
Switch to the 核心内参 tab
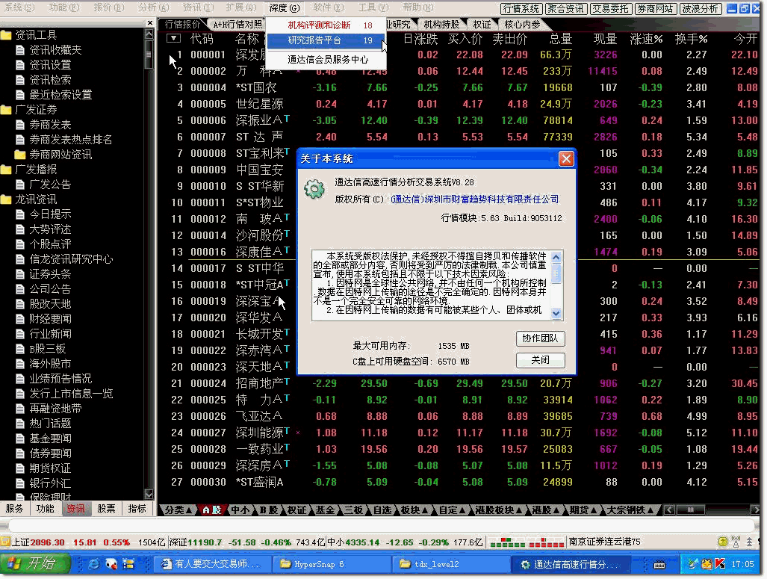(x=522, y=25)
